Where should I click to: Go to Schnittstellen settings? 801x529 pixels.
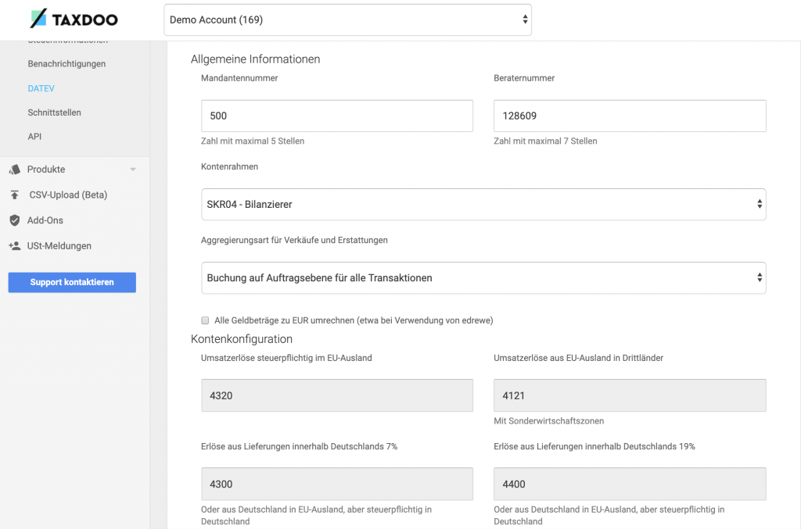click(x=54, y=113)
